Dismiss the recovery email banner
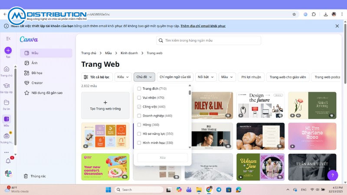The height and width of the screenshot is (195, 347). coord(337,26)
